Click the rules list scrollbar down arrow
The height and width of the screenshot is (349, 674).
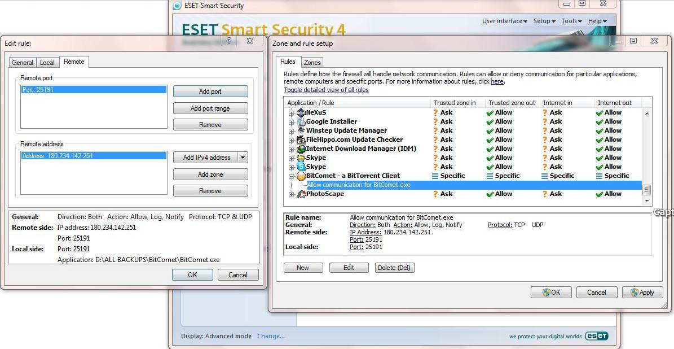tap(646, 201)
